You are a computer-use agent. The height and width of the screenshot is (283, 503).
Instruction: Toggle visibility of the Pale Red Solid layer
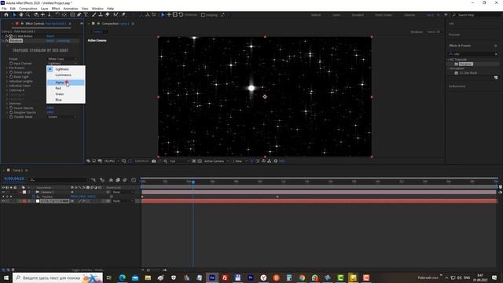pyautogui.click(x=3, y=201)
